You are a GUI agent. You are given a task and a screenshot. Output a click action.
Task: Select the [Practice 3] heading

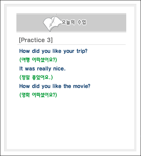[36, 40]
